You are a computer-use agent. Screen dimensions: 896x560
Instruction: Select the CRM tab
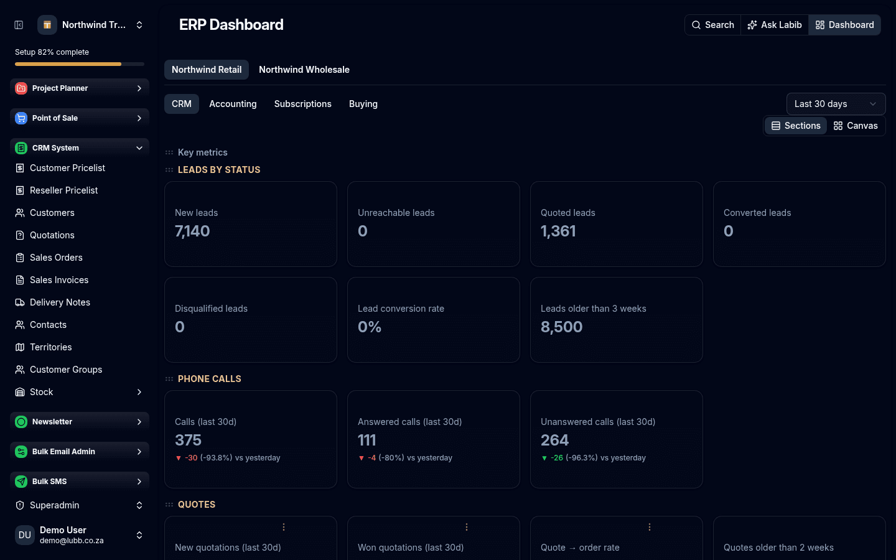coord(182,104)
